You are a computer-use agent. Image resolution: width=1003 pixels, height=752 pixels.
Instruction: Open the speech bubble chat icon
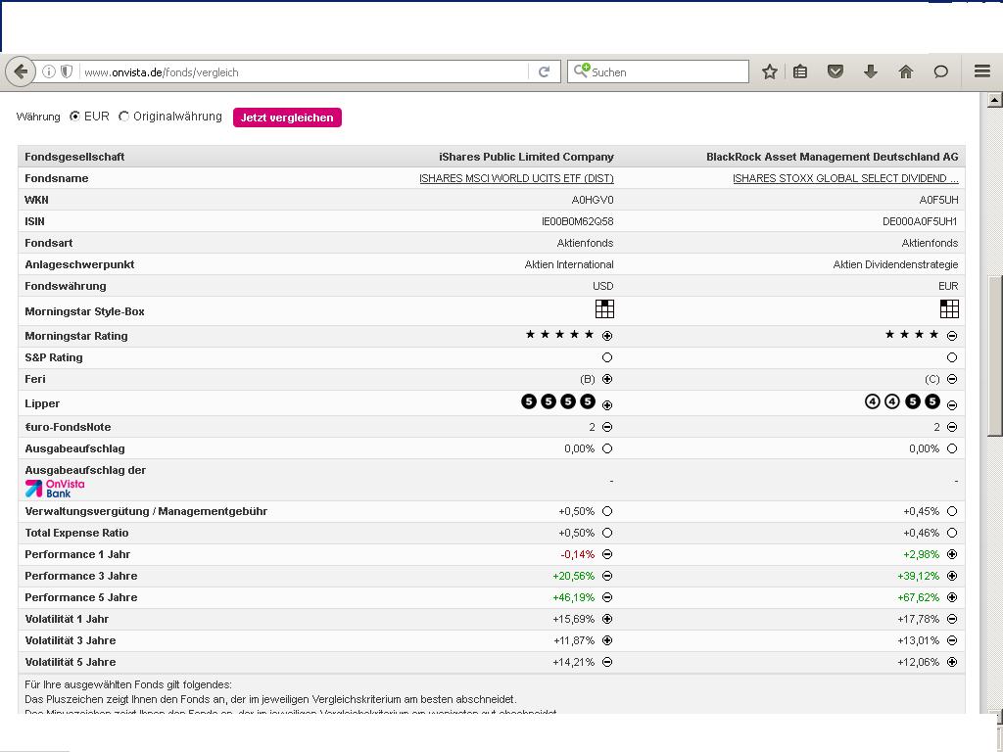tap(941, 71)
